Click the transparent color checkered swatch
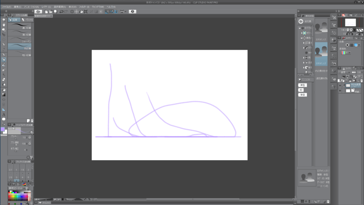 [x=4, y=135]
